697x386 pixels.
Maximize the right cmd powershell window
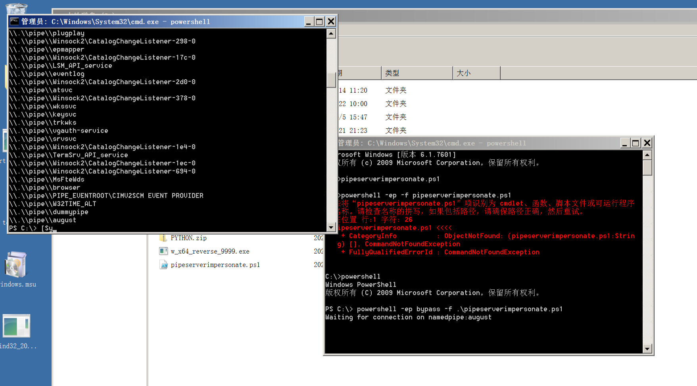[x=636, y=143]
